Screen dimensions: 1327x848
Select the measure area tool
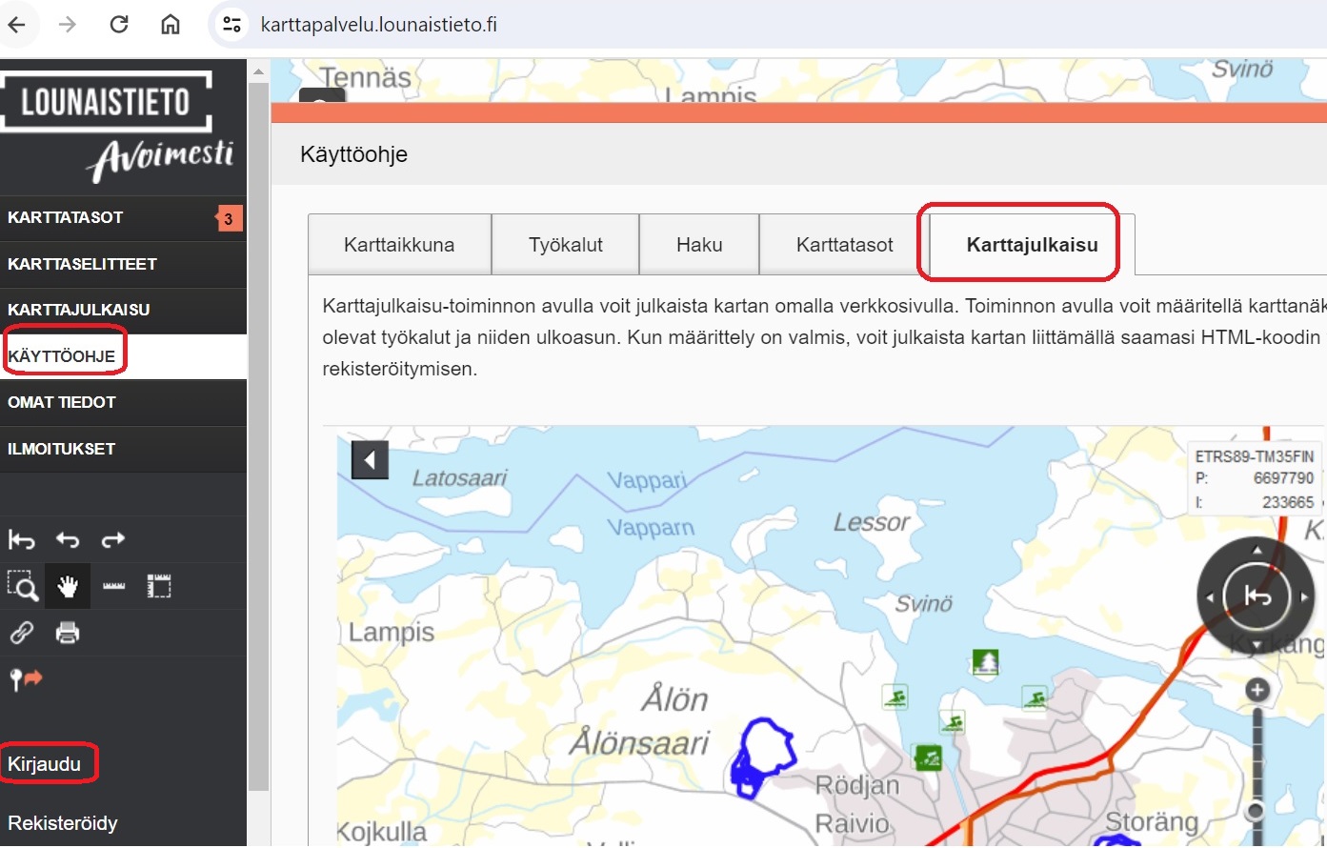(x=159, y=586)
